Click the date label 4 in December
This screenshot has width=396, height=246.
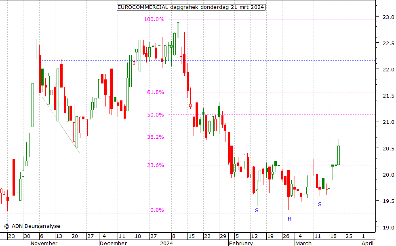(104, 236)
